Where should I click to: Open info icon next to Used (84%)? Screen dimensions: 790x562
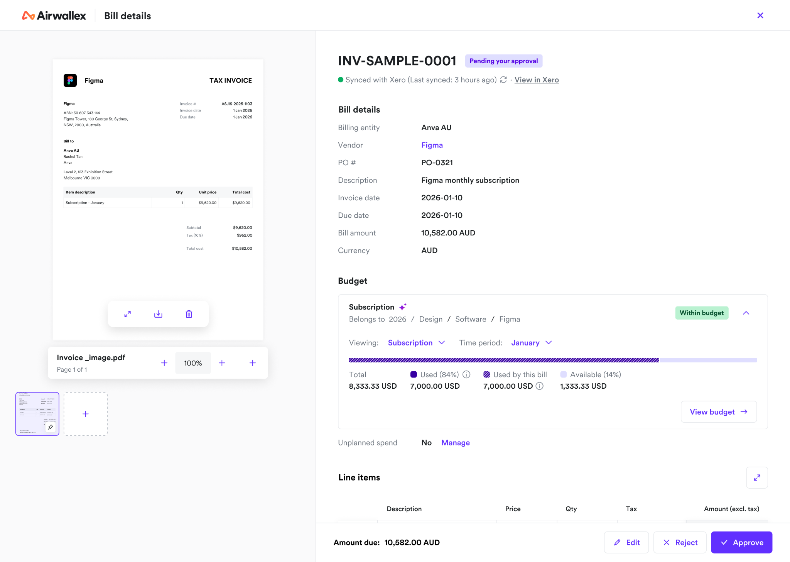point(466,374)
